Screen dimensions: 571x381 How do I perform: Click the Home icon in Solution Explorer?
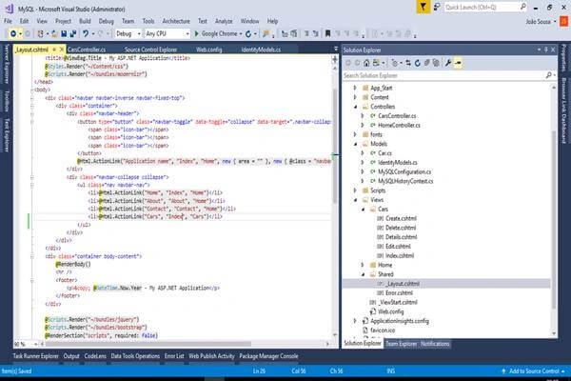[366, 63]
